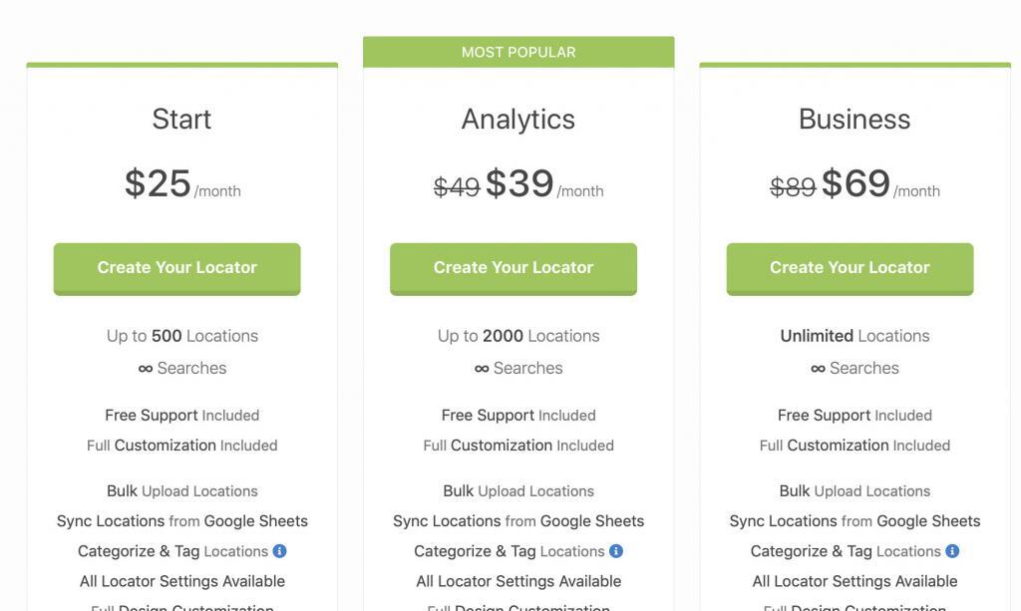Viewport: 1021px width, 611px height.
Task: Select the MOST POPULAR banner above Analytics
Action: [x=518, y=52]
